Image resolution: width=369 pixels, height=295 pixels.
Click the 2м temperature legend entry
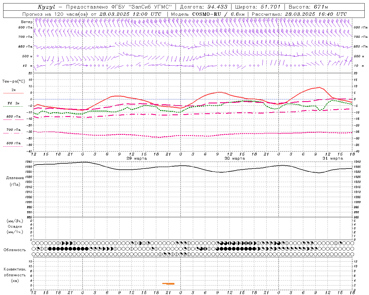(x=13, y=90)
